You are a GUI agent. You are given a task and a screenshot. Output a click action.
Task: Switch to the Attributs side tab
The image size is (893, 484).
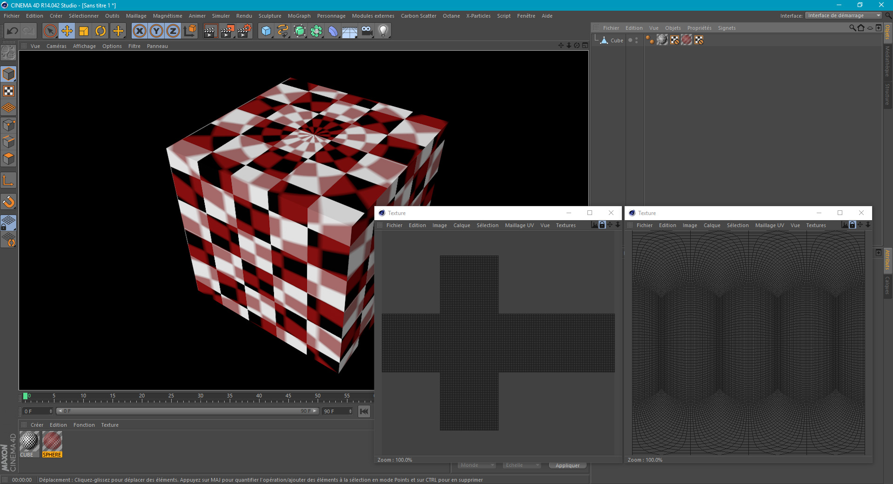click(887, 260)
